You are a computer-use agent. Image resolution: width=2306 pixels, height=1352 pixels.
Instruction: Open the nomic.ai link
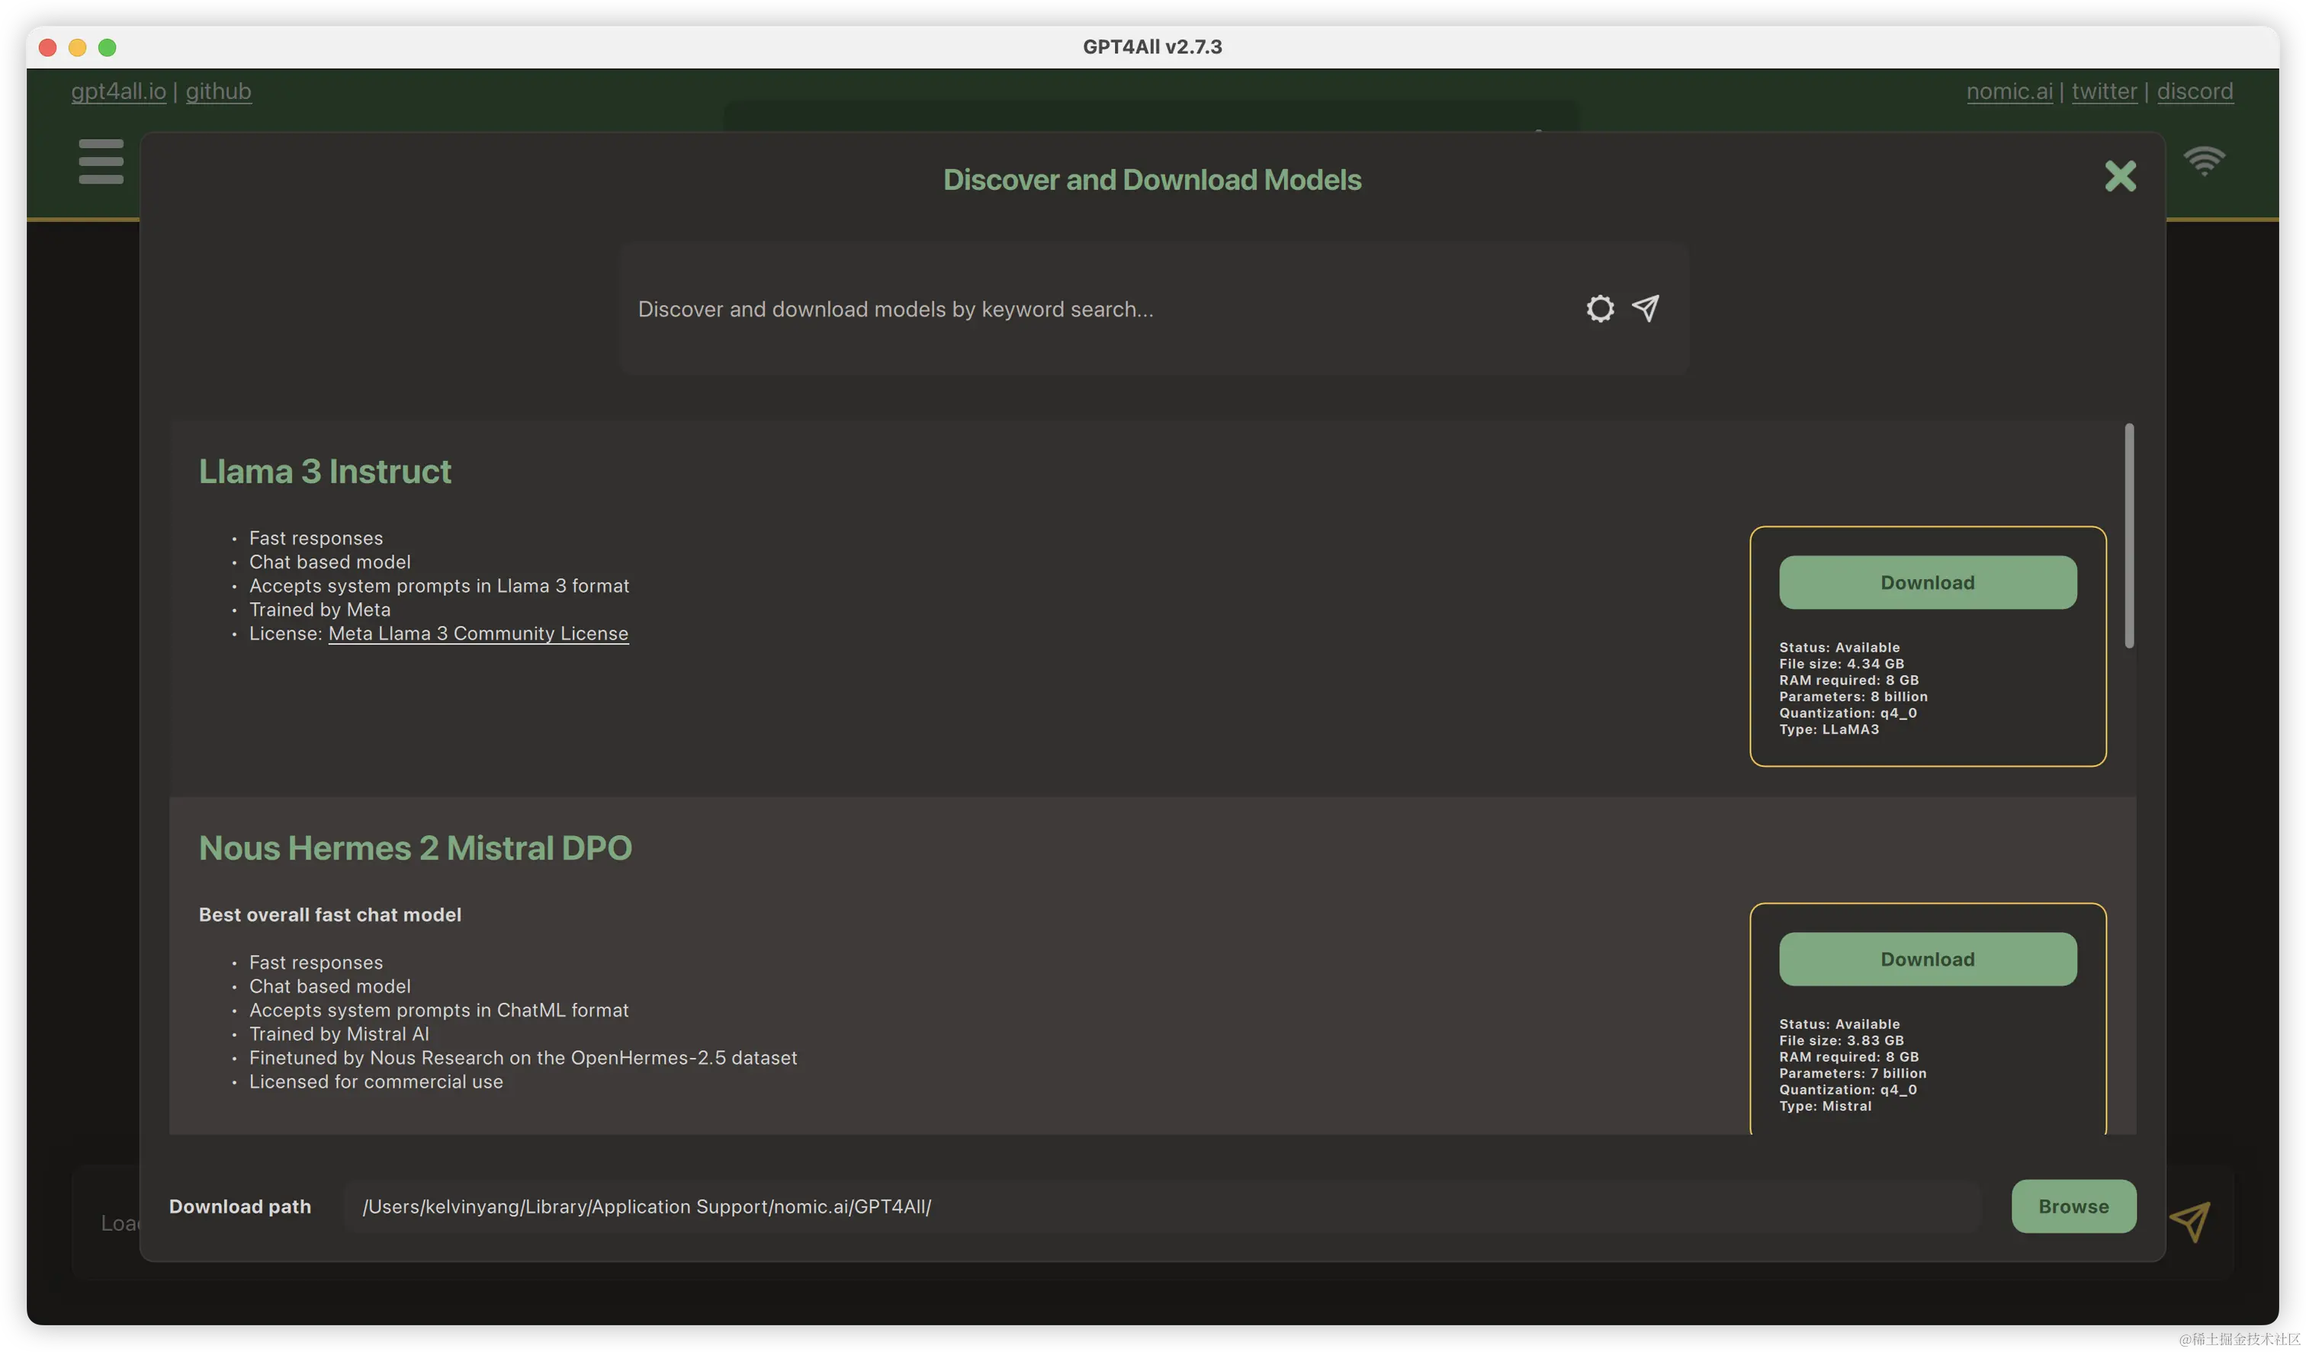(x=2009, y=91)
